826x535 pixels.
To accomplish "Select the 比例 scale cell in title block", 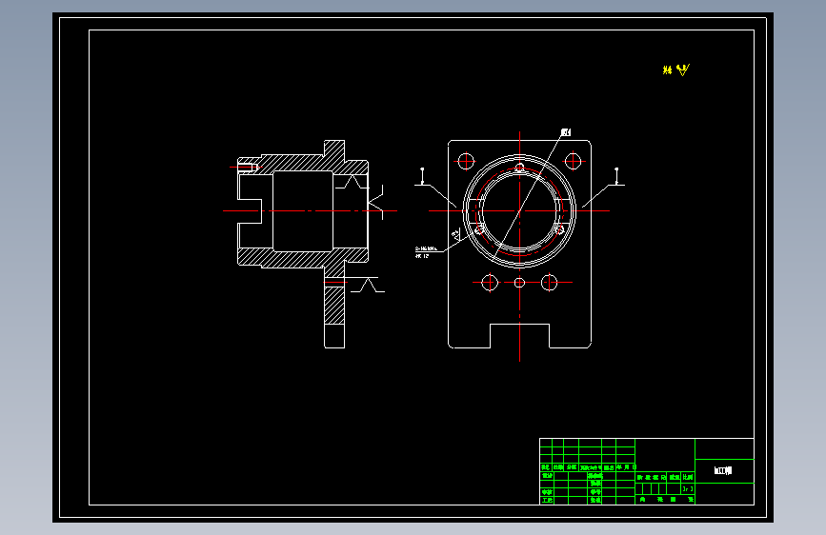I will coord(688,477).
